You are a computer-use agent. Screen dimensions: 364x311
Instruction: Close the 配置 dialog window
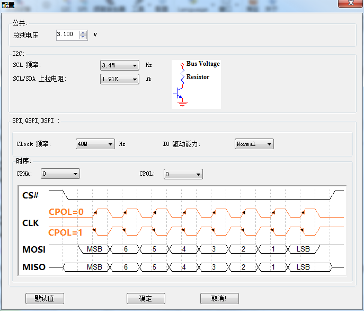(x=350, y=3)
